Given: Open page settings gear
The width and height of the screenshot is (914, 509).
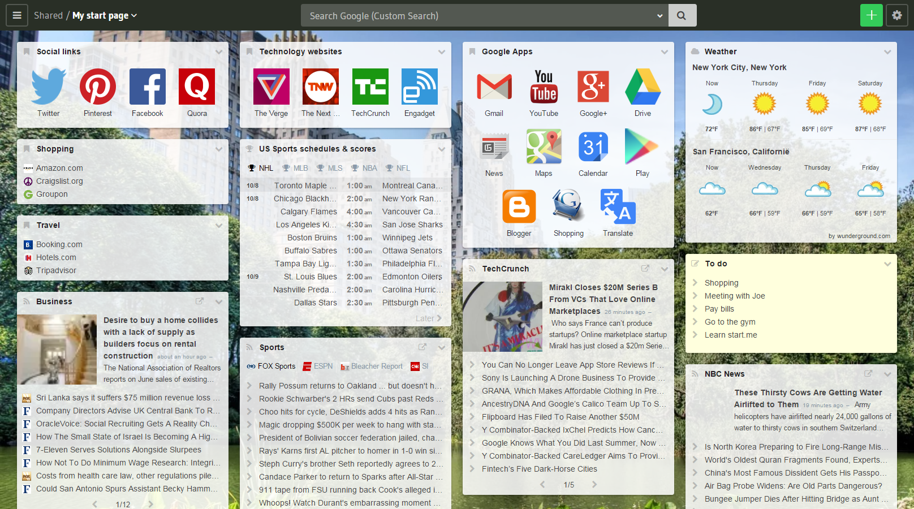Looking at the screenshot, I should [x=897, y=15].
